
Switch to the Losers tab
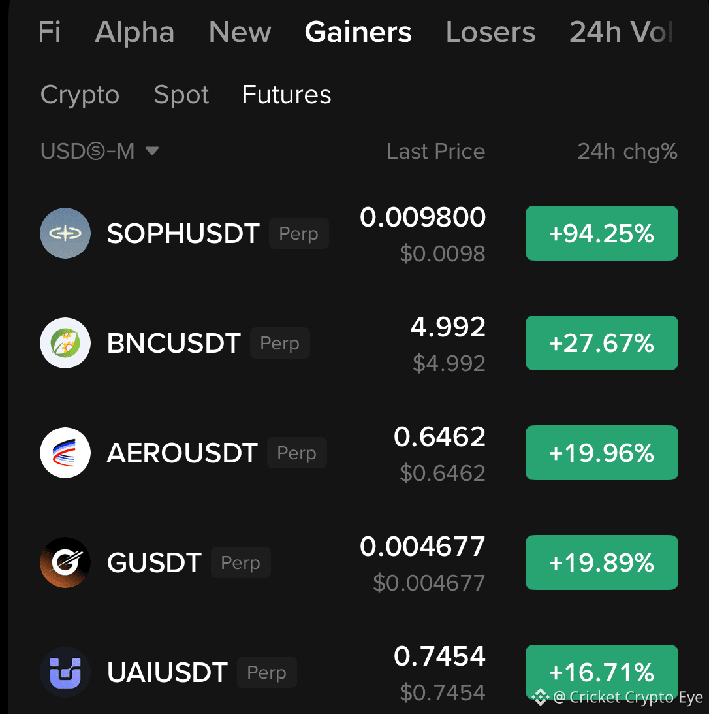point(490,32)
